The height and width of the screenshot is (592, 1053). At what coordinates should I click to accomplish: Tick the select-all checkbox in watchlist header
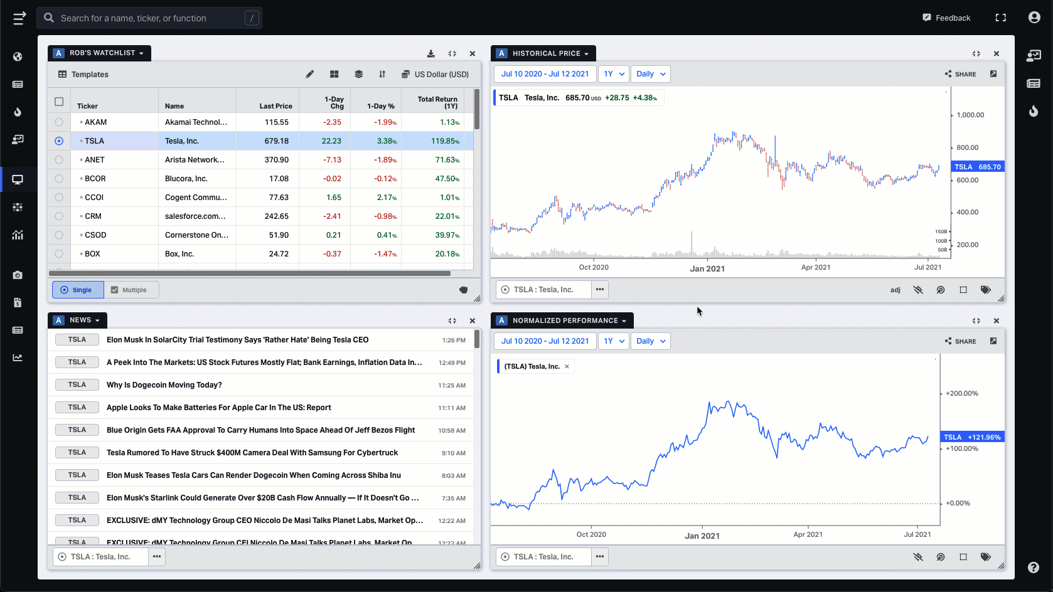click(59, 102)
